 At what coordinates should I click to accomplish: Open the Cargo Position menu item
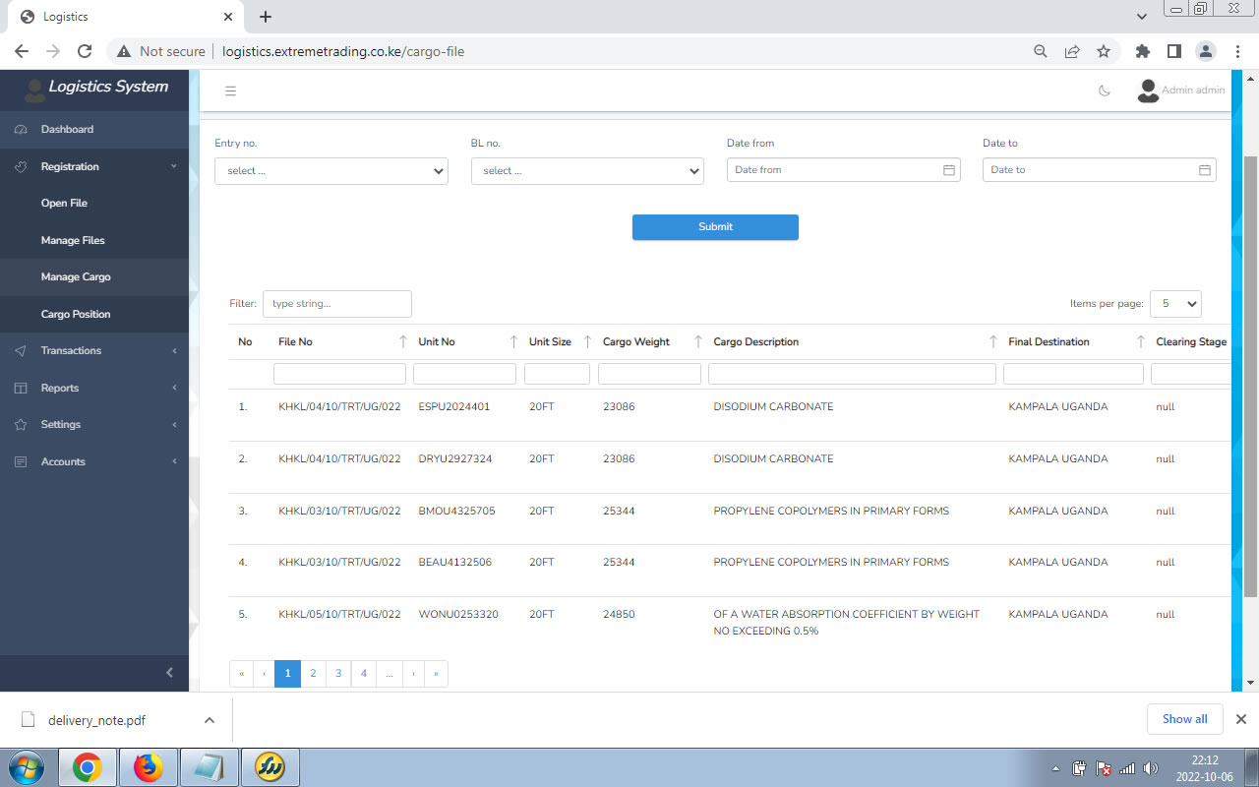point(76,315)
